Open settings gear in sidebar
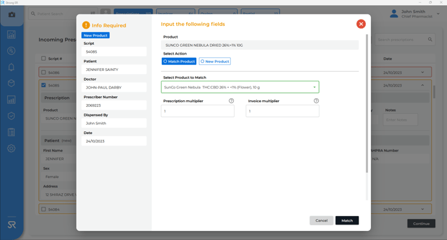This screenshot has height=240, width=447. click(11, 148)
